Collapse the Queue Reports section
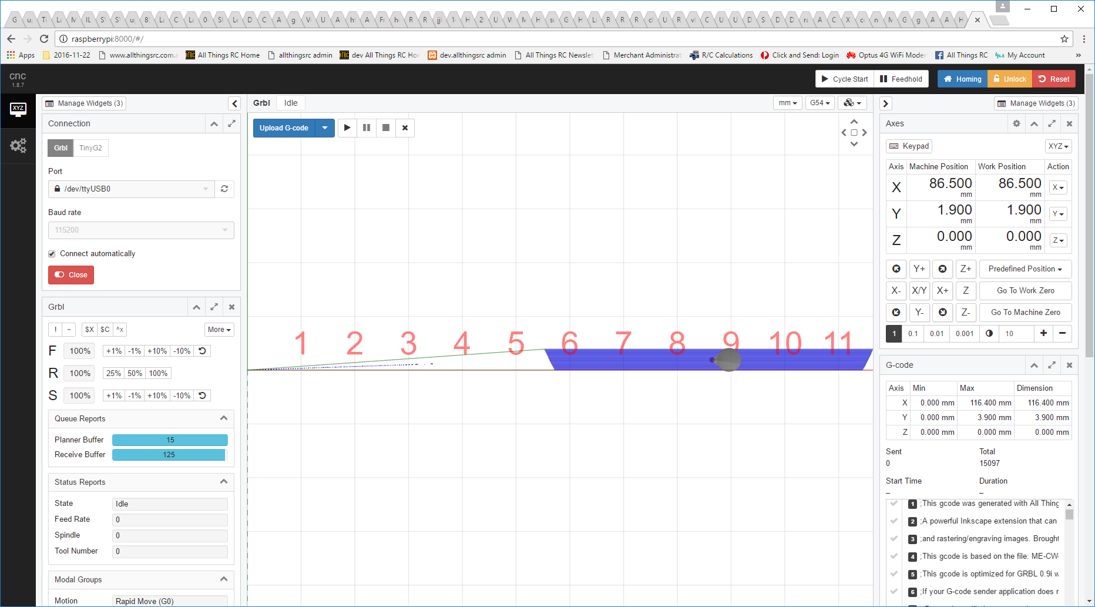 point(224,418)
